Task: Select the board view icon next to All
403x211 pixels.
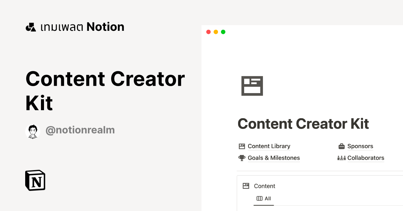Action: pos(259,198)
